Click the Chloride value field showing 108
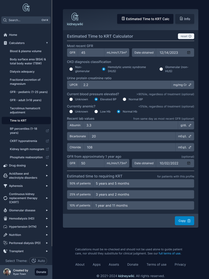This screenshot has height=279, width=209. (130, 147)
